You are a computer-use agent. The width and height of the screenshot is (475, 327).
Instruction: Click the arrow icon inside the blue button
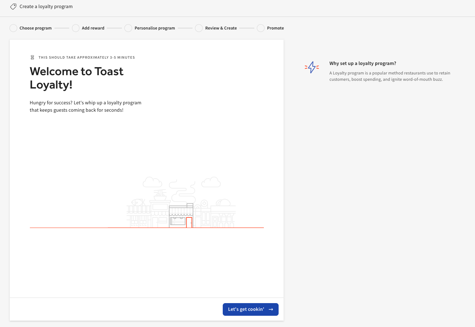[x=271, y=309]
